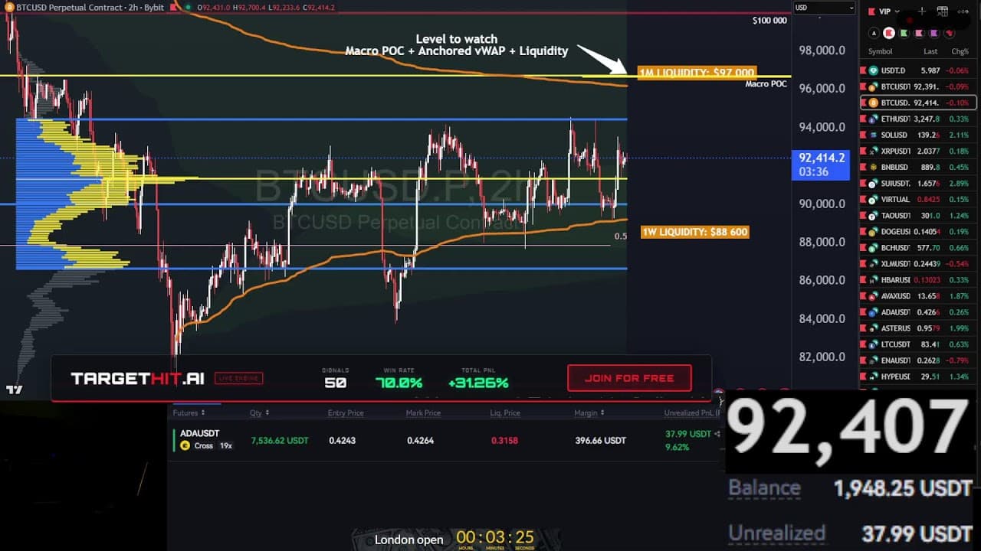Add a symbol with the plus icon
This screenshot has width=981, height=551.
coord(922,11)
